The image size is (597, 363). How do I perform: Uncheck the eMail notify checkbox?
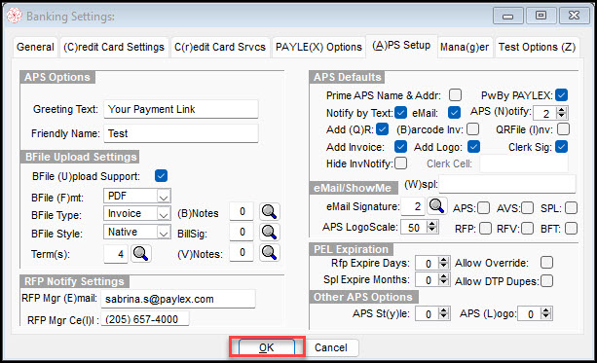[454, 112]
